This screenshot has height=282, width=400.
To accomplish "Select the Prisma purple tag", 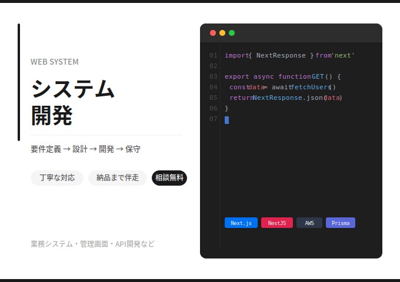I will [341, 223].
